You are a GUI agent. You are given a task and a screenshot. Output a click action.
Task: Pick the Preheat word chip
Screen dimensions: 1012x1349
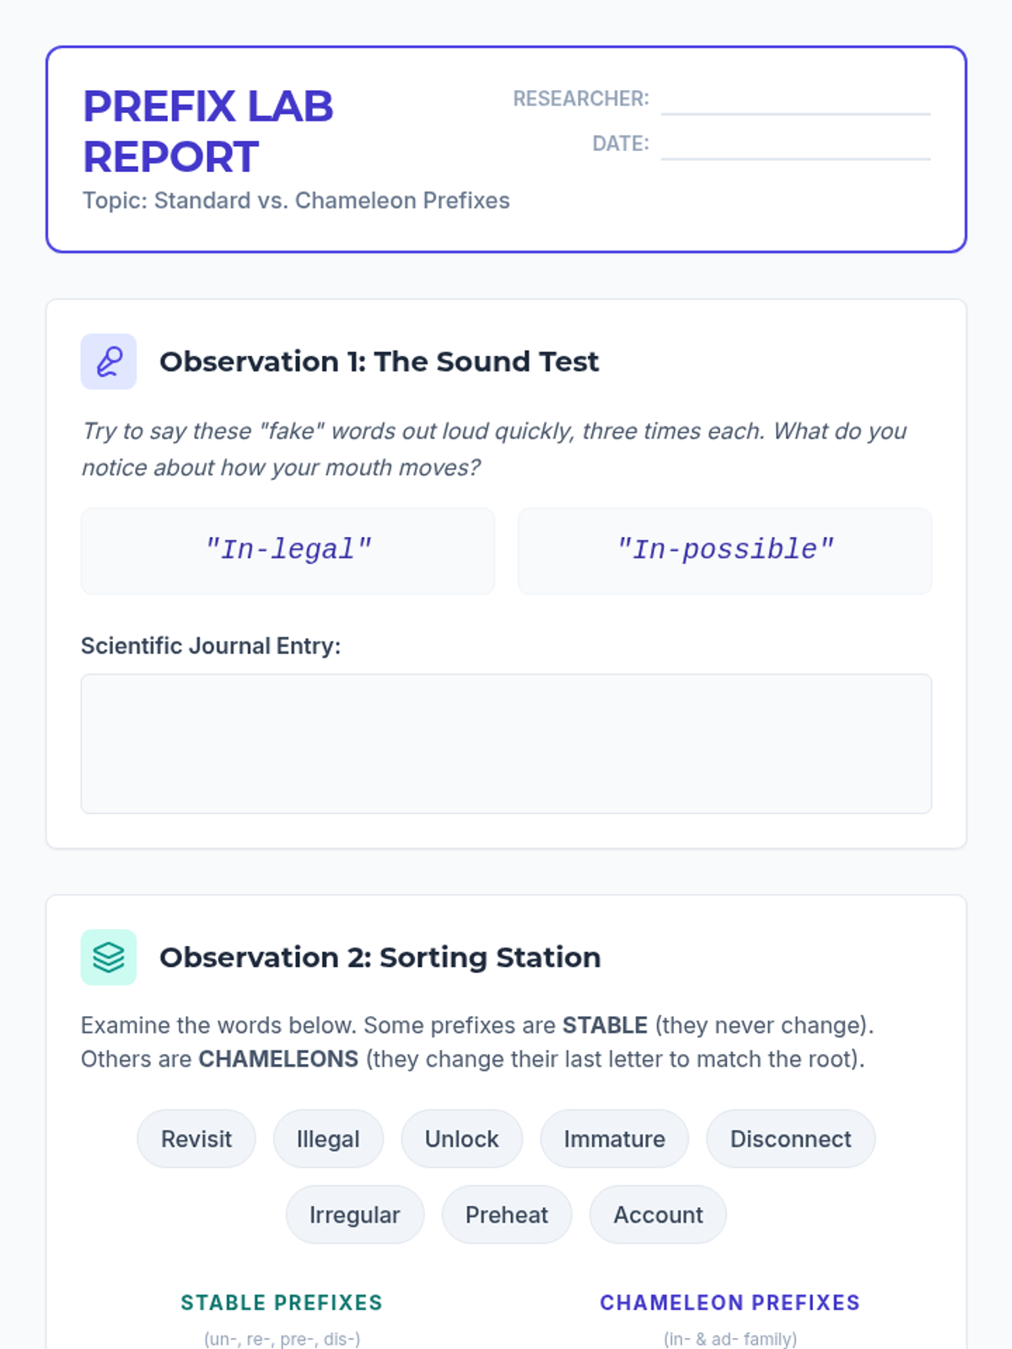tap(507, 1215)
